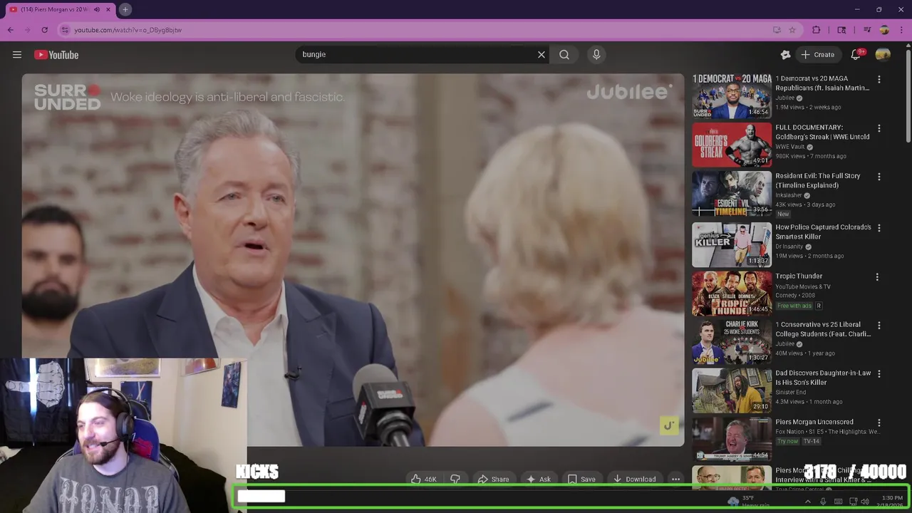Open the Sinister End channel

(791, 393)
